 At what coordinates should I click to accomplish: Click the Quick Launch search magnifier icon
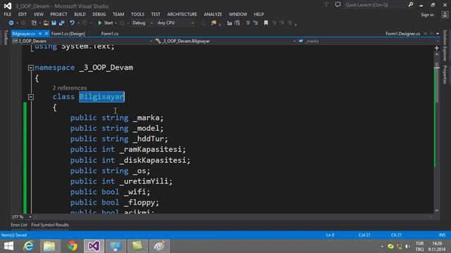point(411,5)
